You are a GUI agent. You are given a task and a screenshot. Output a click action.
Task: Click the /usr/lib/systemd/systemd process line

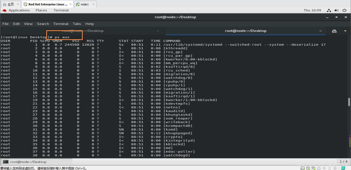pos(163,45)
